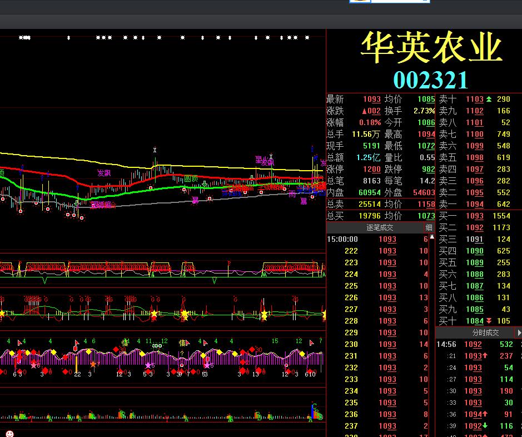Select the 卖五 ask price 1098

coord(474,157)
